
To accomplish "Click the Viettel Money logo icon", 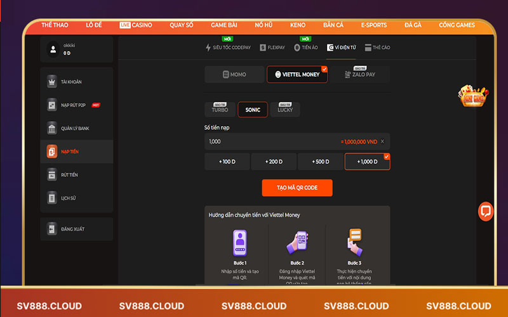I will [x=277, y=74].
